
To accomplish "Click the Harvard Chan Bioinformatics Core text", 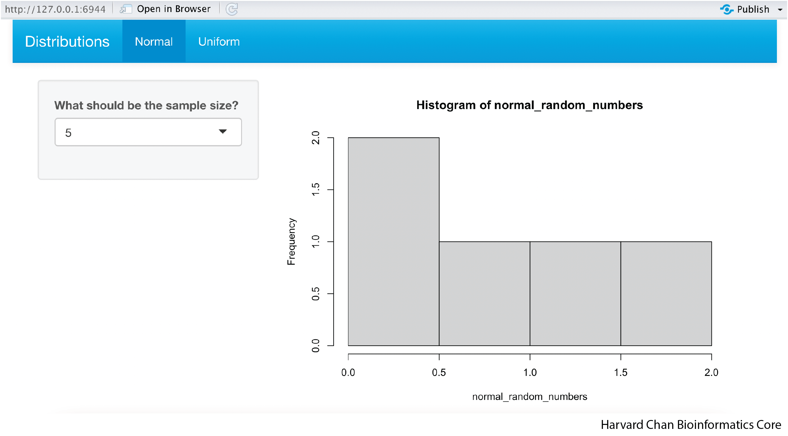I will pyautogui.click(x=691, y=425).
